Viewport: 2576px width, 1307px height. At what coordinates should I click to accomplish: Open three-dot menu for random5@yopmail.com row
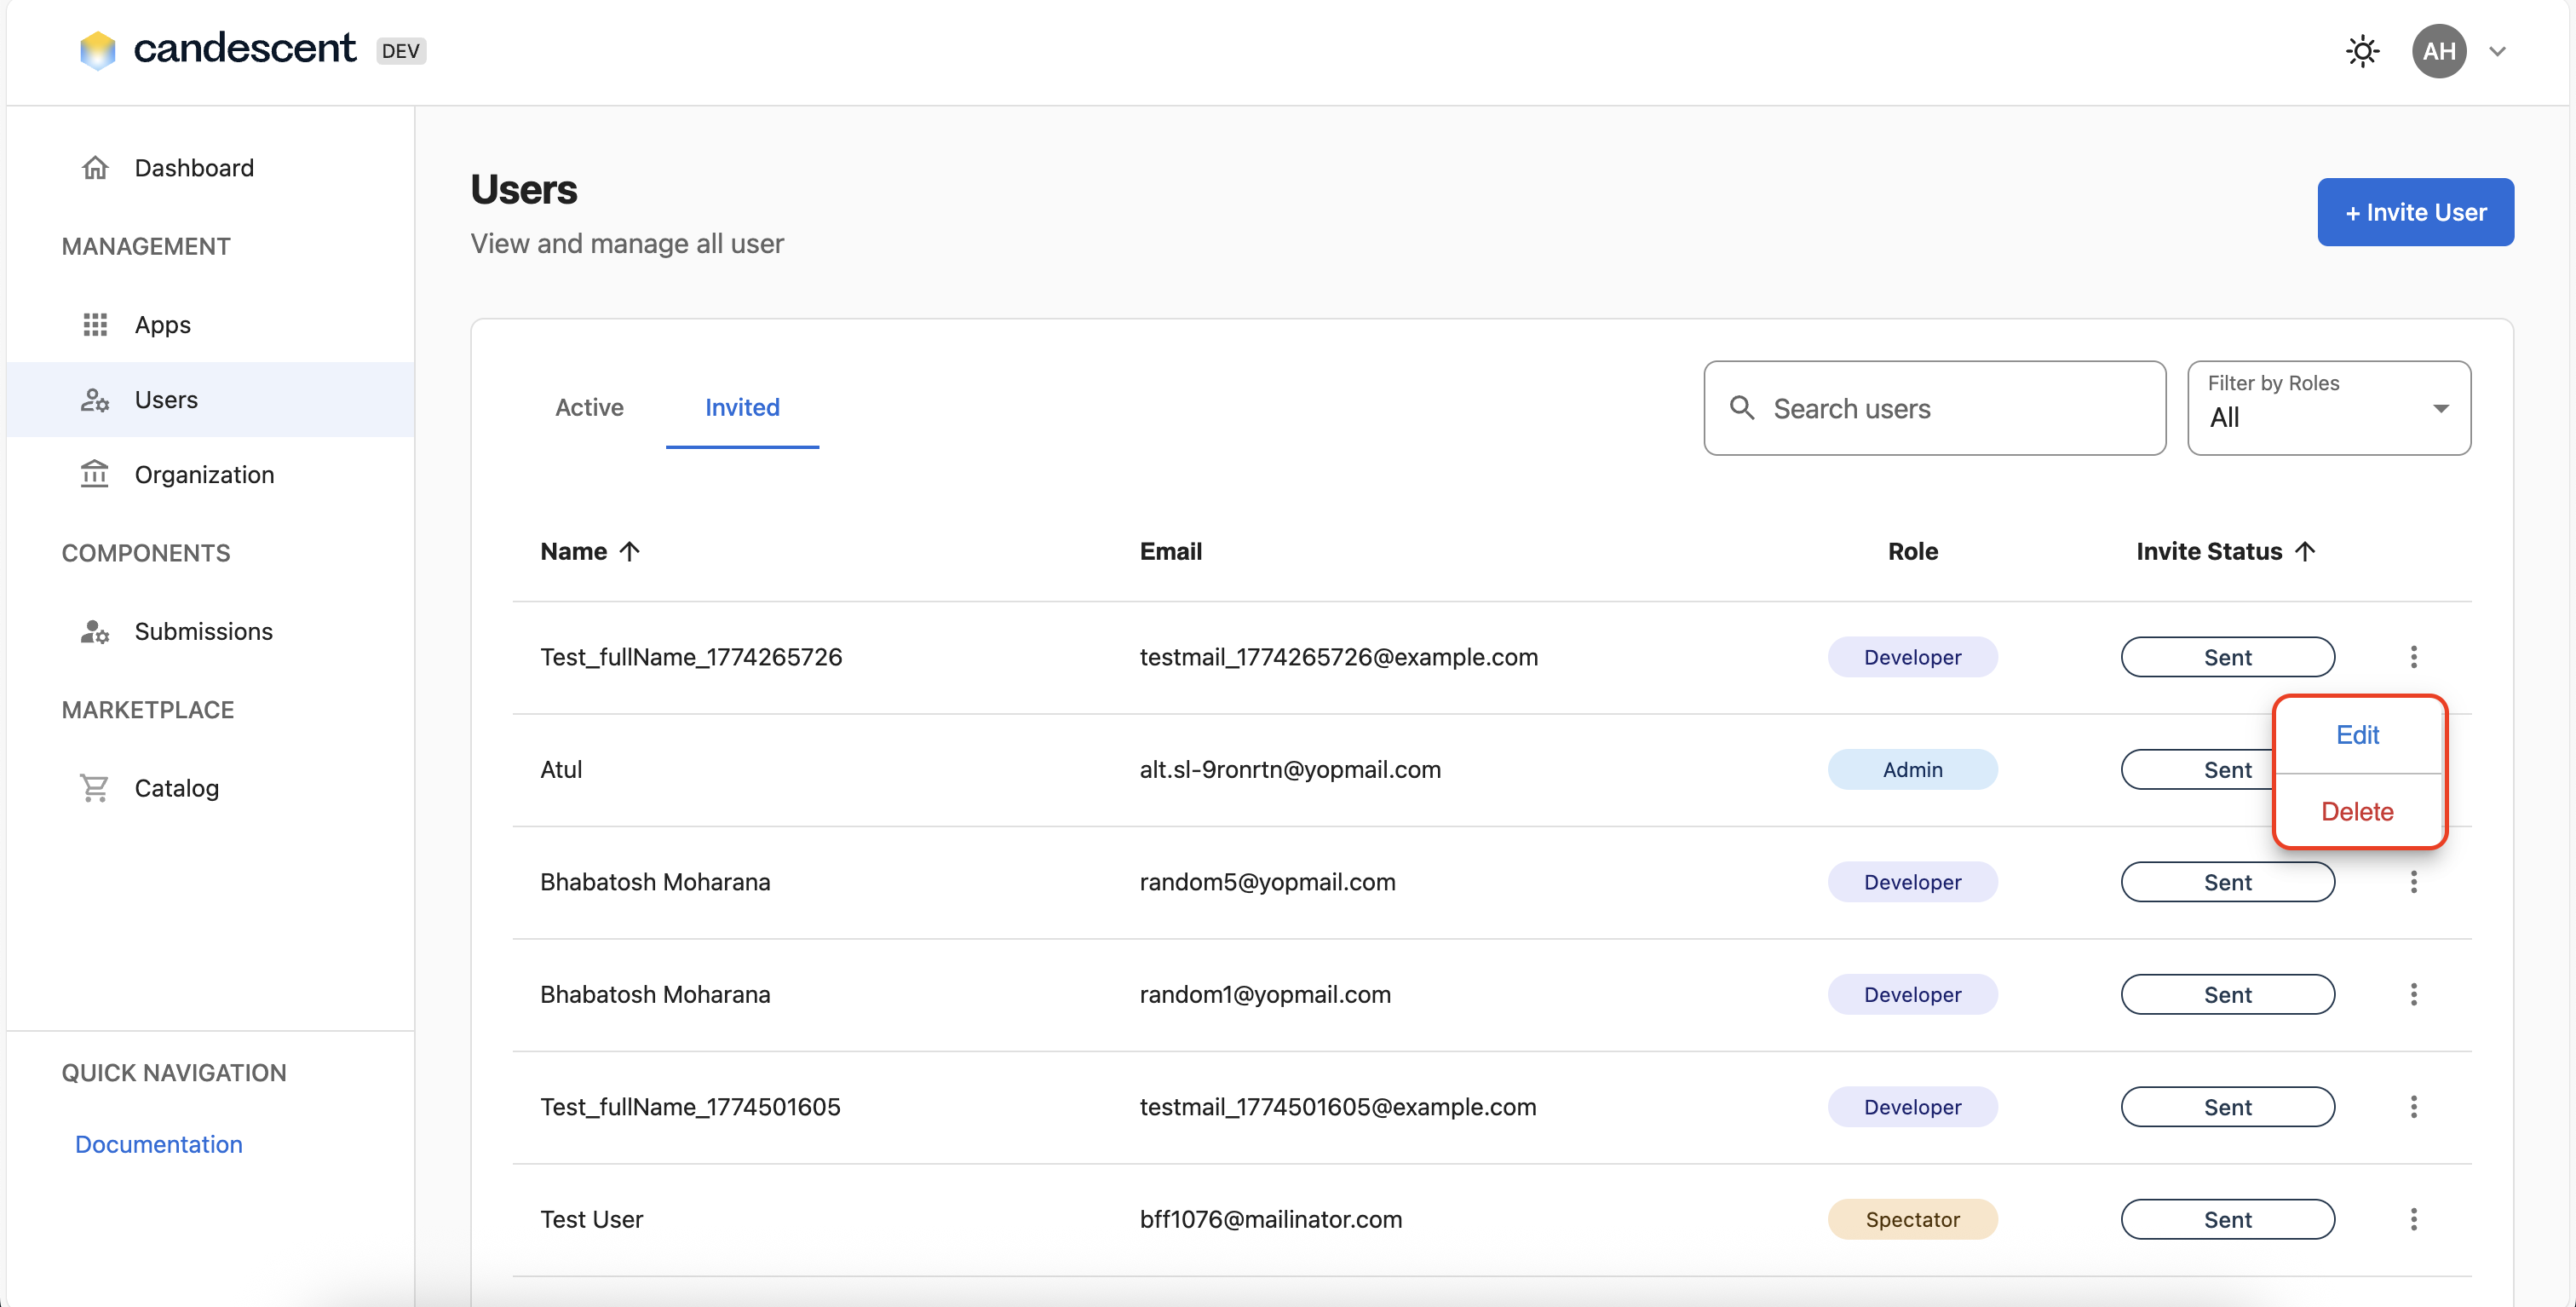(x=2413, y=882)
